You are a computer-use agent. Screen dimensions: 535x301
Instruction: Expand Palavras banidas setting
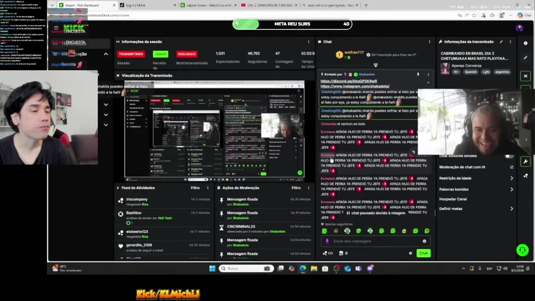click(512, 189)
